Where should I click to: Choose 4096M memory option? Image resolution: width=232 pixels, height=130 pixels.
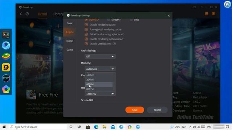(99, 84)
